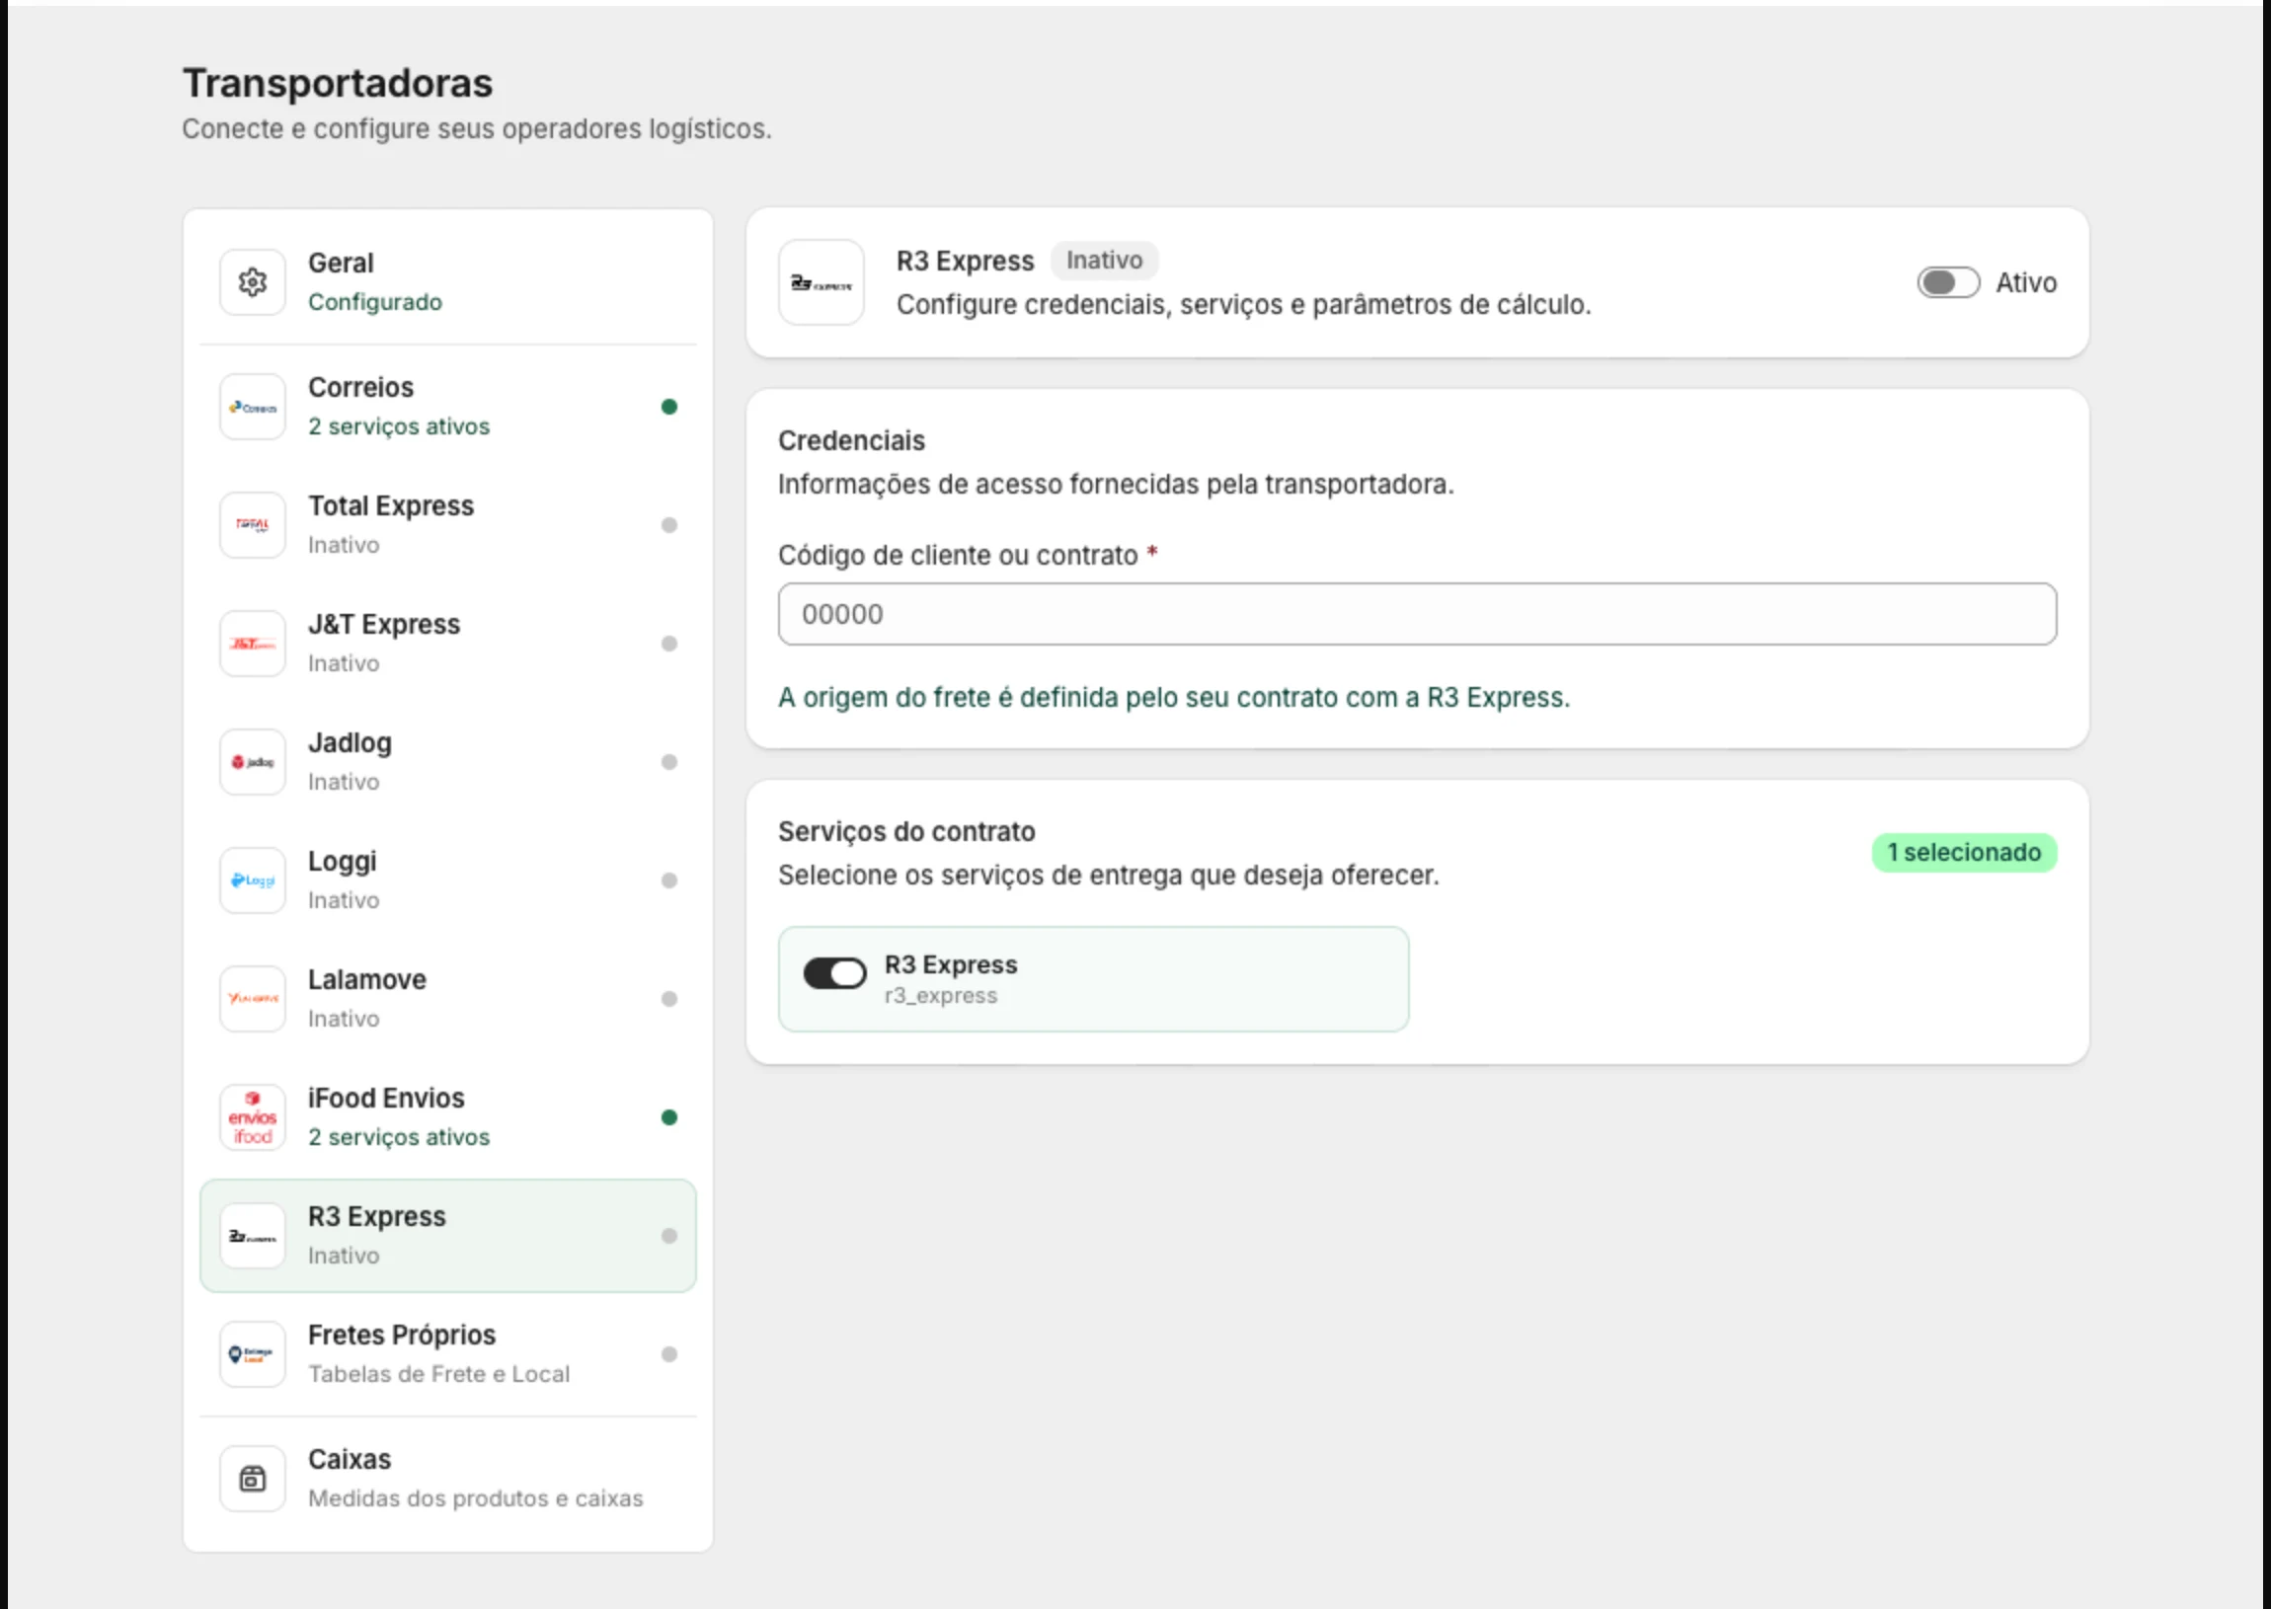Open the J&T Express carrier settings
The height and width of the screenshot is (1609, 2271).
(448, 643)
